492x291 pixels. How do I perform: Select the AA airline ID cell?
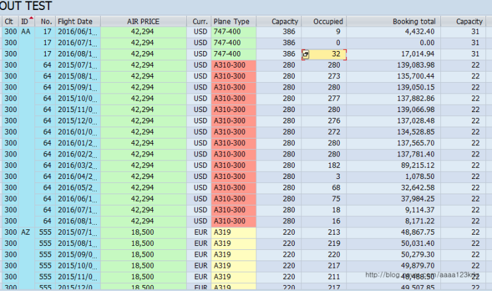click(26, 32)
